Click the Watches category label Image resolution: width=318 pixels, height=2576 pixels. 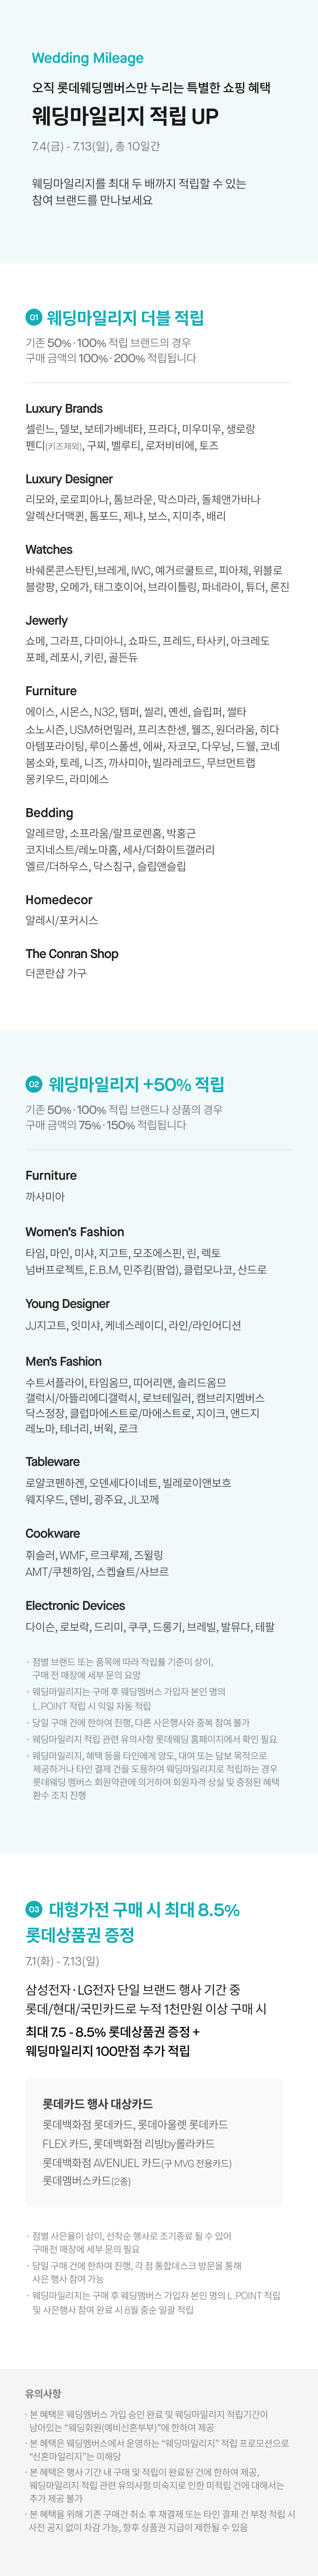click(49, 549)
